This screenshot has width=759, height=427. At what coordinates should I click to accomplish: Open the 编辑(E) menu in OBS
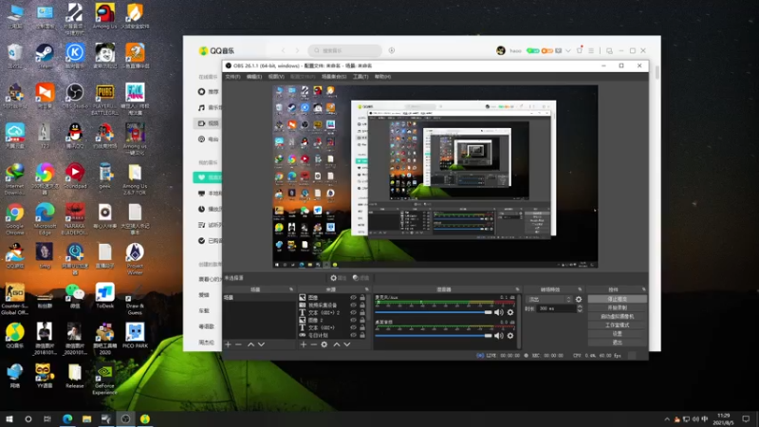[x=254, y=77]
